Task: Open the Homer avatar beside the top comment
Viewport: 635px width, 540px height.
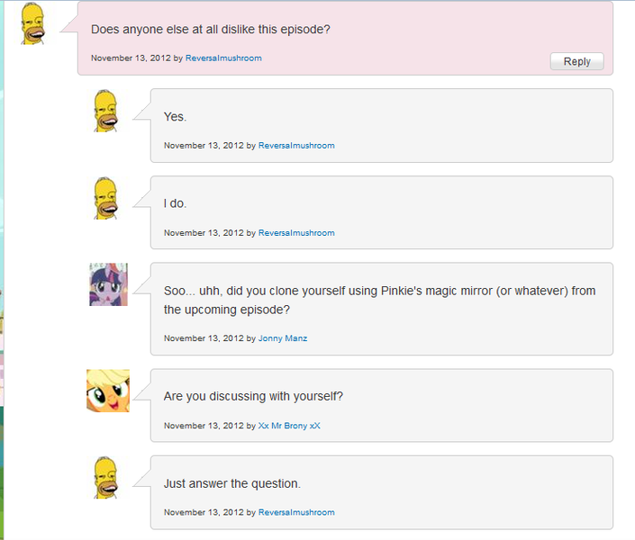Action: click(33, 24)
